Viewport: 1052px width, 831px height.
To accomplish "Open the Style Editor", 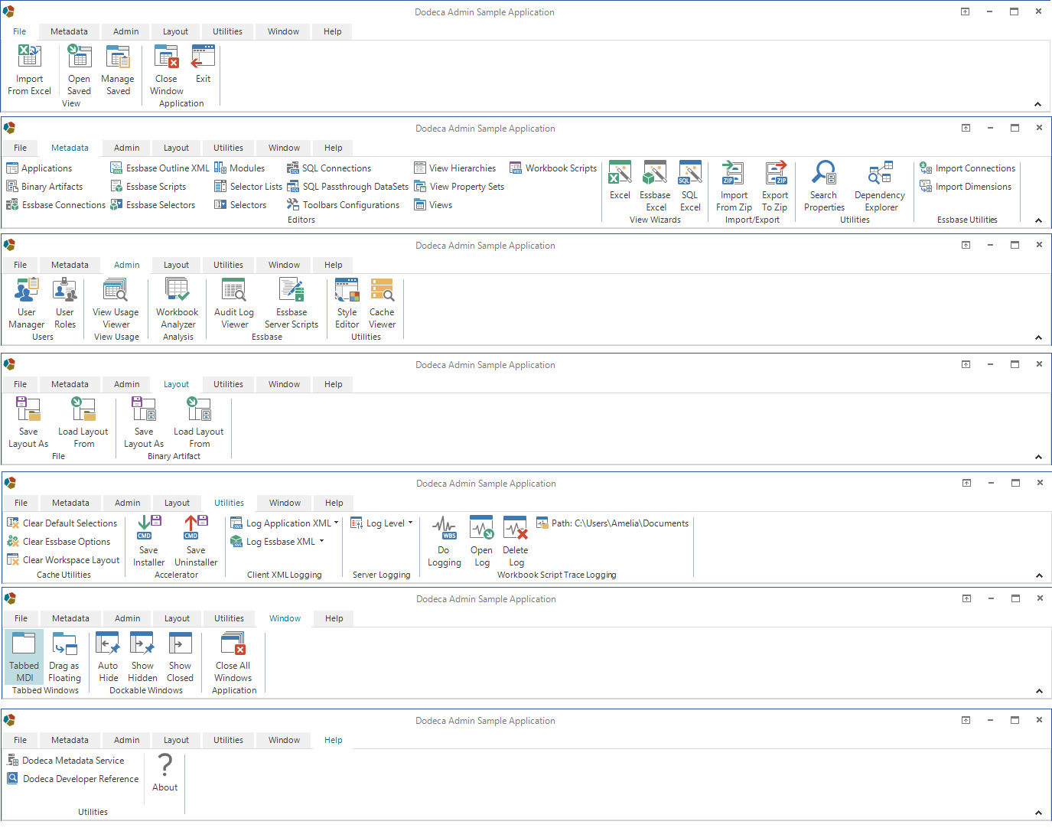I will coord(347,304).
